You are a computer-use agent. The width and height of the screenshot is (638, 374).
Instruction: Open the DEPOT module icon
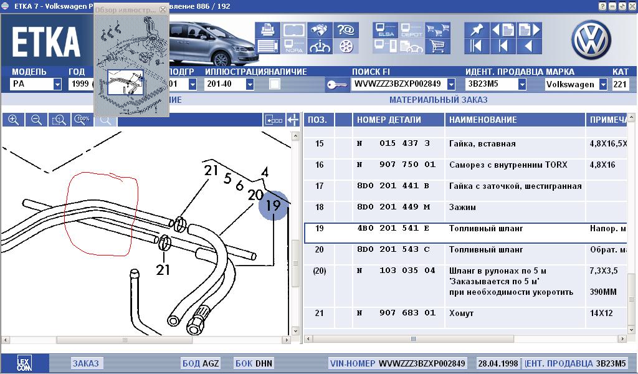coord(411,30)
